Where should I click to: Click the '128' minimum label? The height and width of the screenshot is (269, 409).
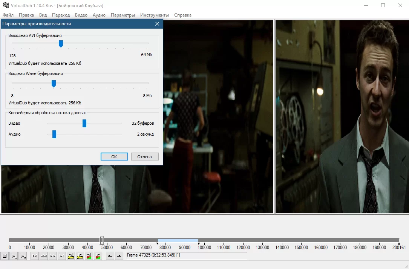12,56
